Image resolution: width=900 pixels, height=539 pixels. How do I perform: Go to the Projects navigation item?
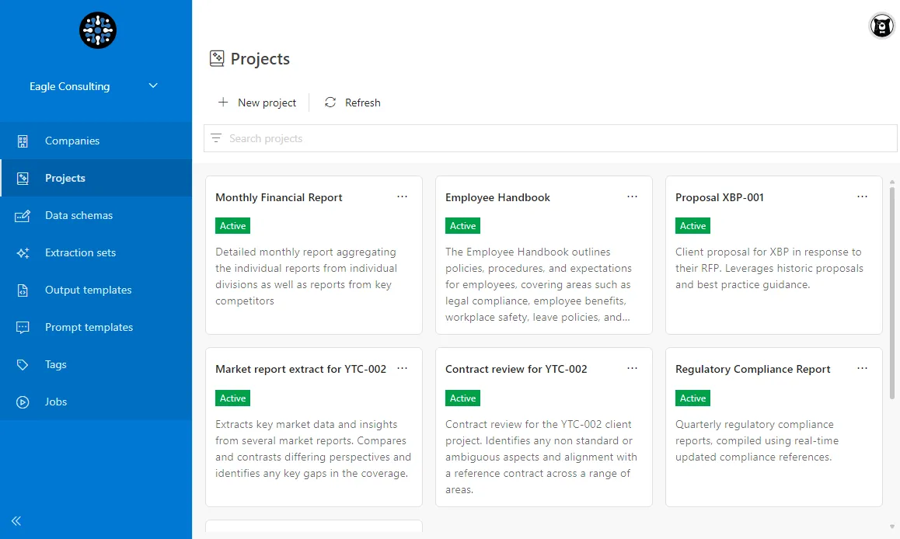click(65, 178)
